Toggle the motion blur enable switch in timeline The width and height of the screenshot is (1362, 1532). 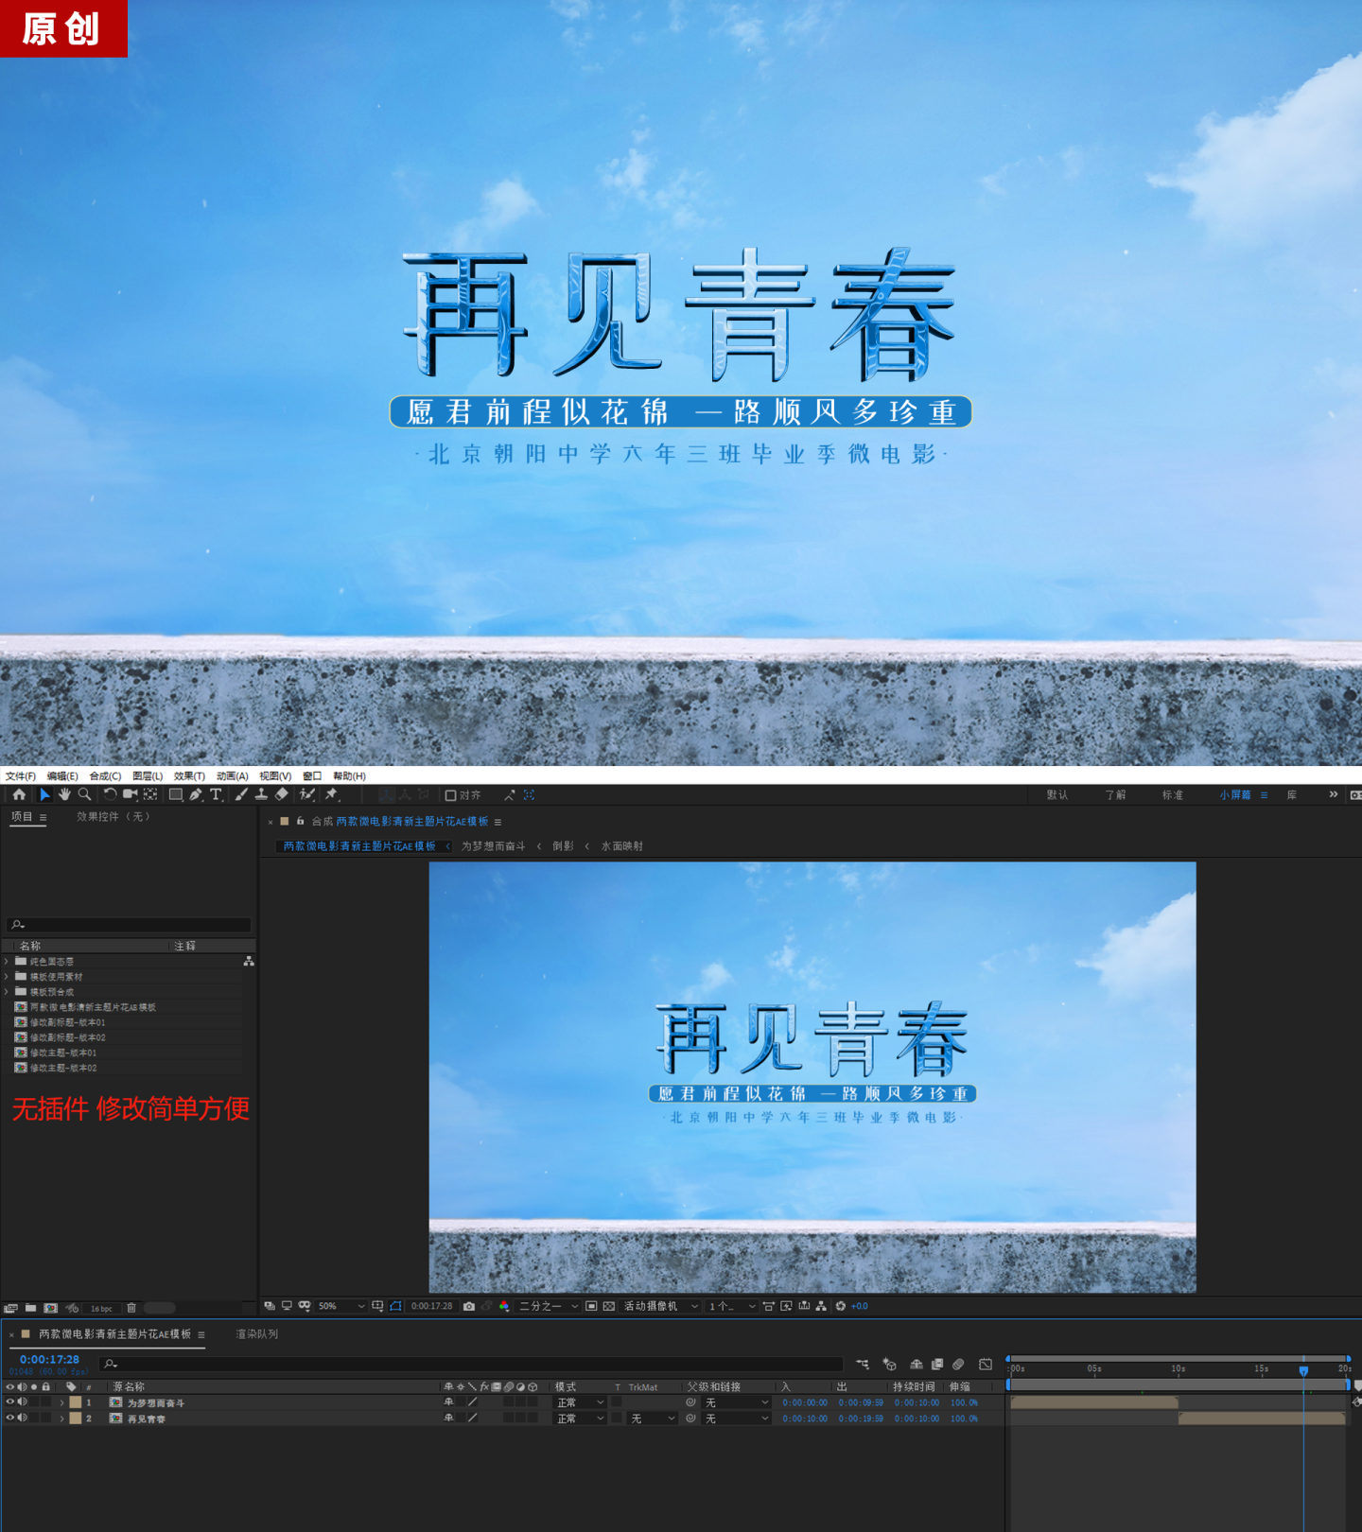point(958,1364)
